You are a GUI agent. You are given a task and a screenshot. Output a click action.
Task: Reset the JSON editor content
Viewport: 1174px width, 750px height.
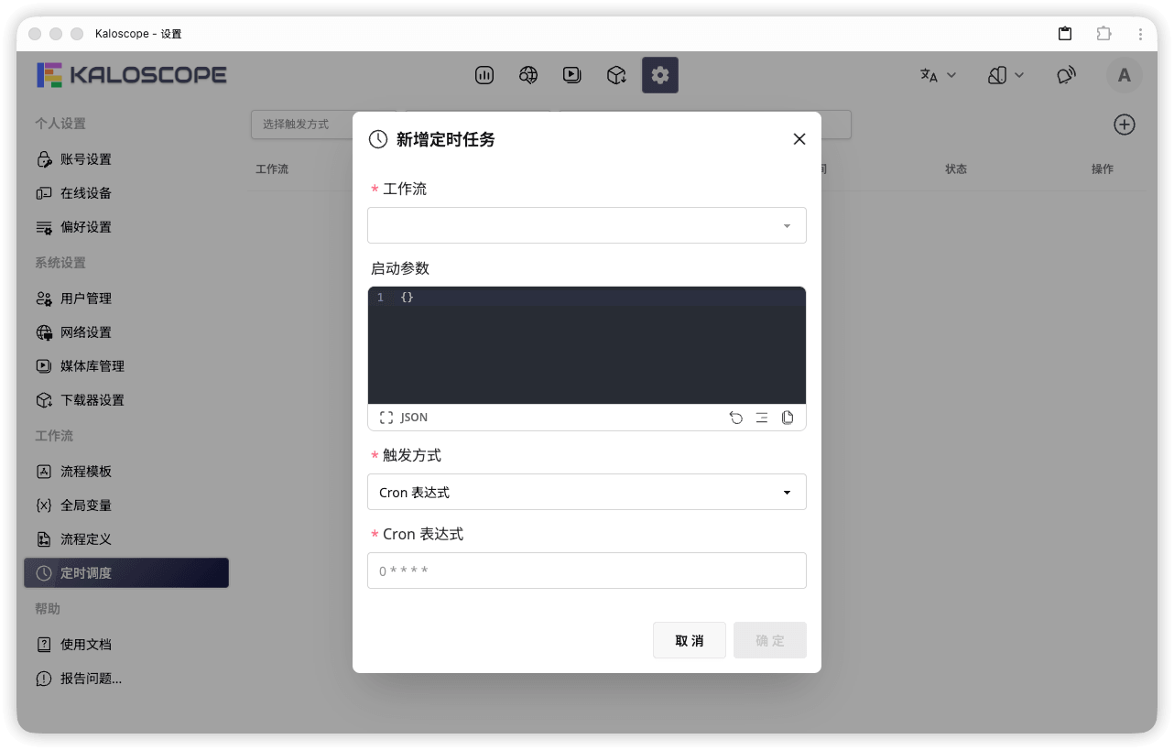[736, 418]
